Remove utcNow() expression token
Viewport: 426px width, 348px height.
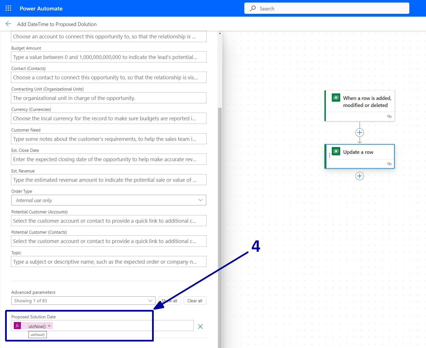pyautogui.click(x=49, y=326)
